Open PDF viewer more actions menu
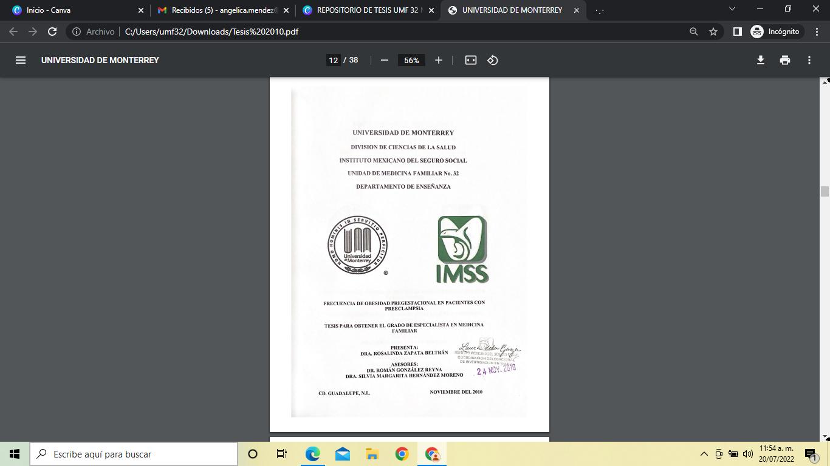 [x=809, y=60]
